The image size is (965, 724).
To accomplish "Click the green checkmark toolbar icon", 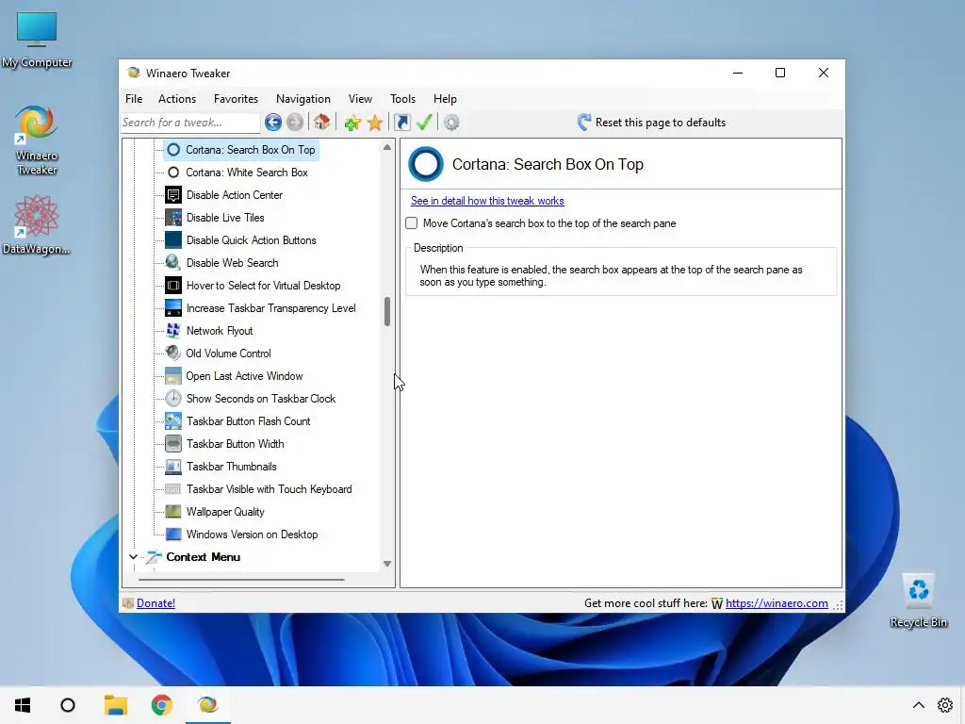I will tap(424, 123).
